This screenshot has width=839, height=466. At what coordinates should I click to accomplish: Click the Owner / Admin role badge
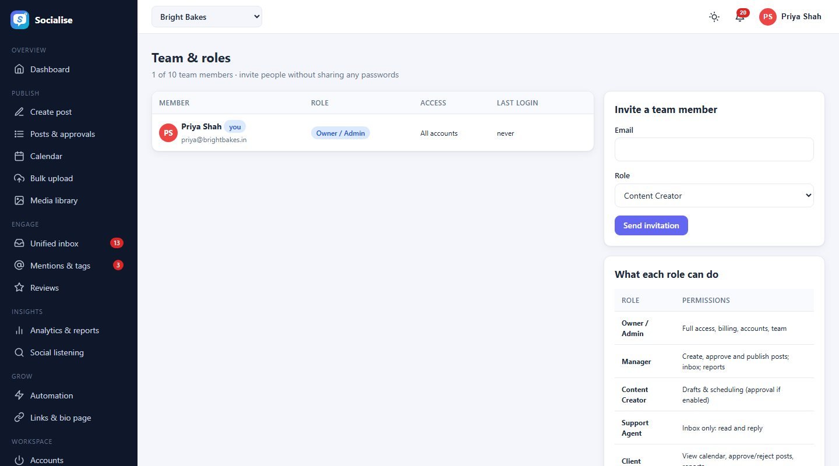point(340,133)
